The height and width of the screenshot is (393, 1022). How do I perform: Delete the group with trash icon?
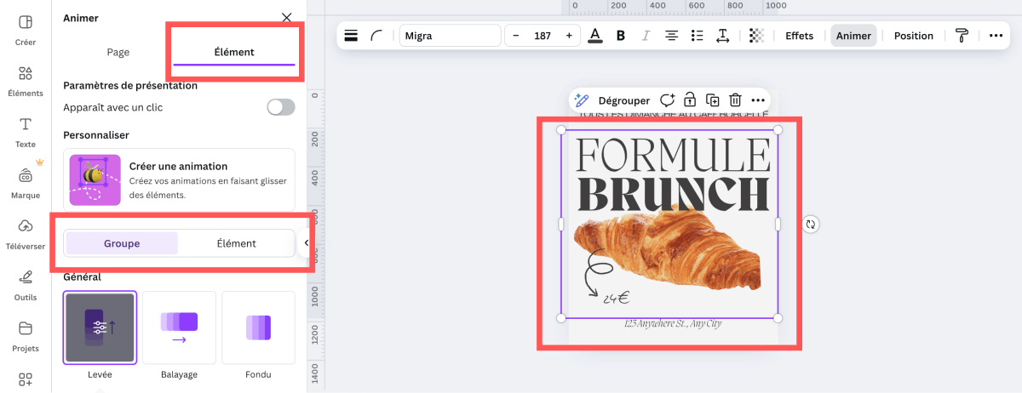pos(736,100)
